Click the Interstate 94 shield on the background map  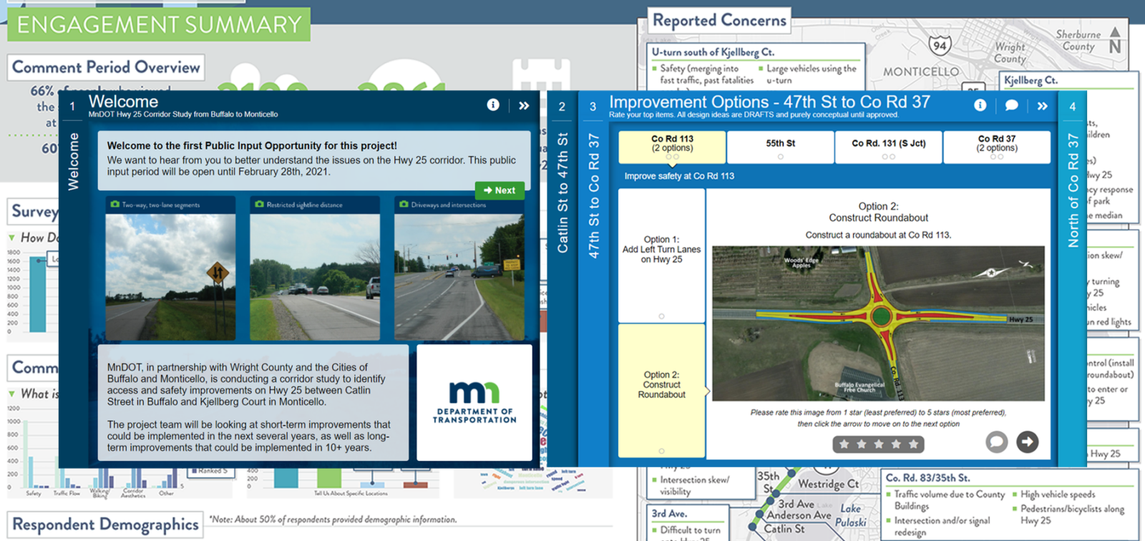click(940, 46)
